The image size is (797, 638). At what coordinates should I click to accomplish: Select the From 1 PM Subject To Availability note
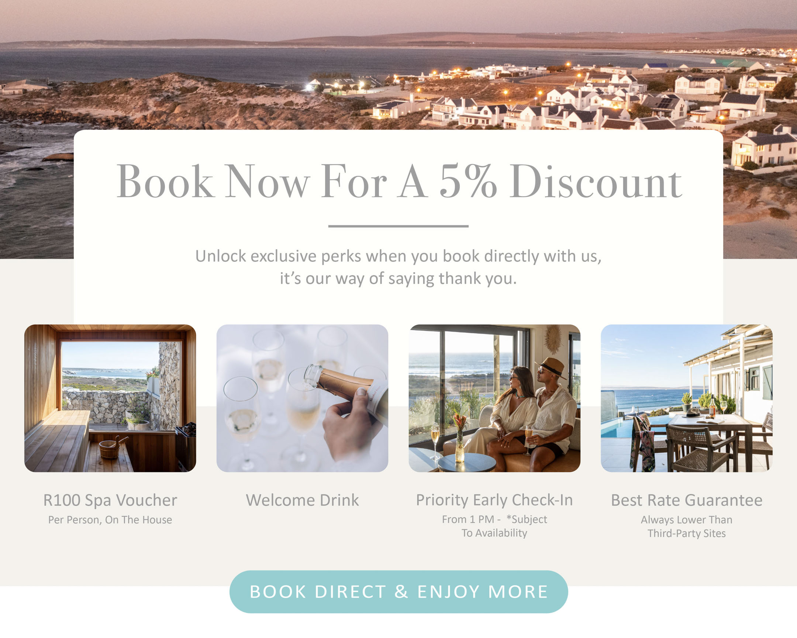tap(494, 526)
